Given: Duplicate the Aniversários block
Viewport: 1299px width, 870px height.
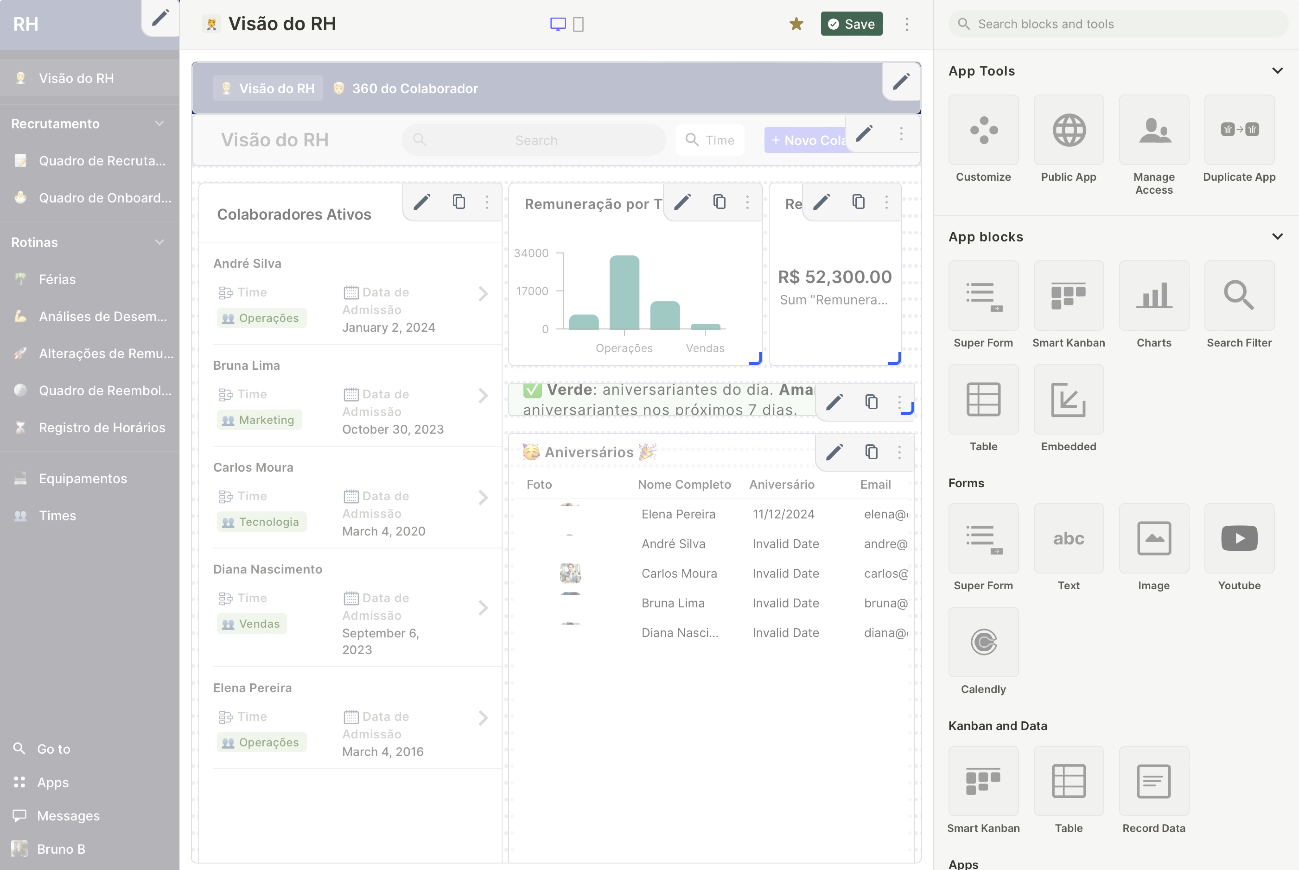Looking at the screenshot, I should pos(871,452).
